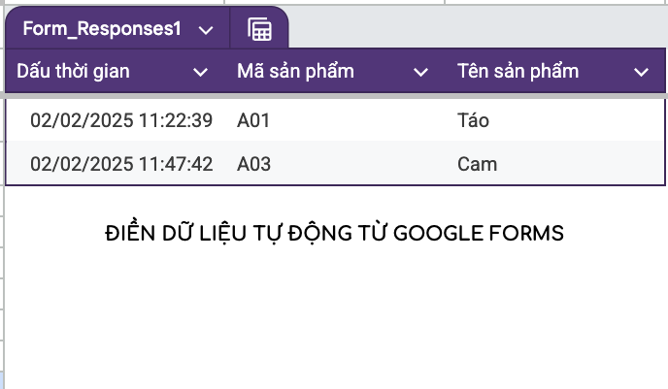Screen dimensions: 668x389
Task: Select the product code cell A01
Action: (x=253, y=120)
